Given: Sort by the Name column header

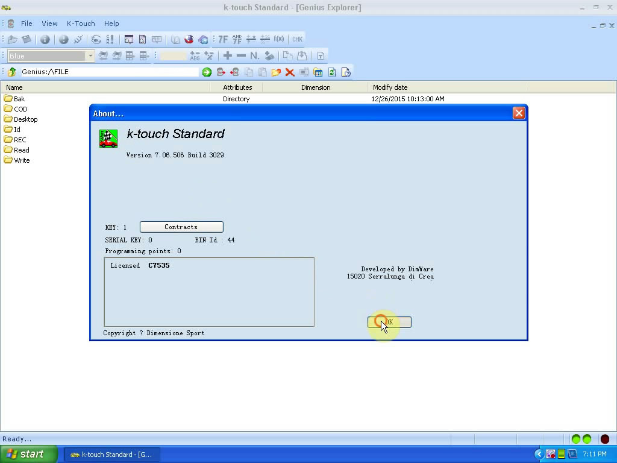Looking at the screenshot, I should tap(105, 87).
